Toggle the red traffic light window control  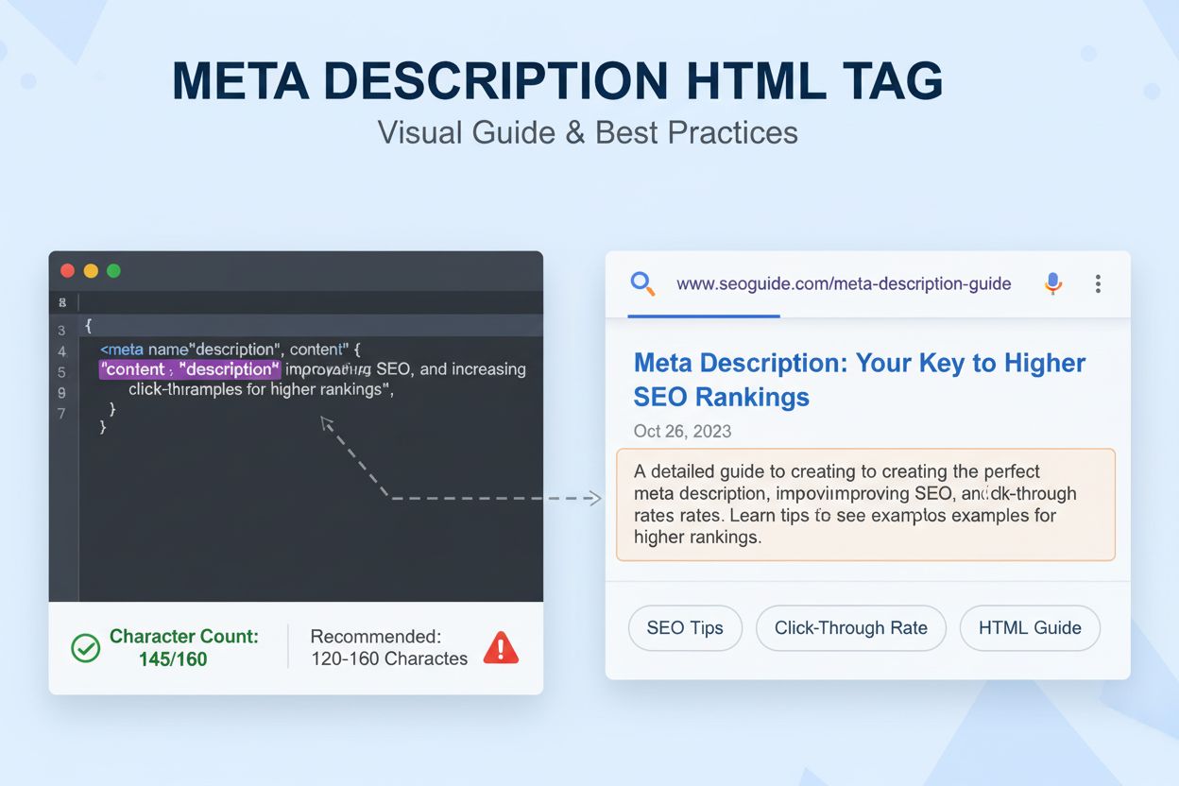[67, 270]
